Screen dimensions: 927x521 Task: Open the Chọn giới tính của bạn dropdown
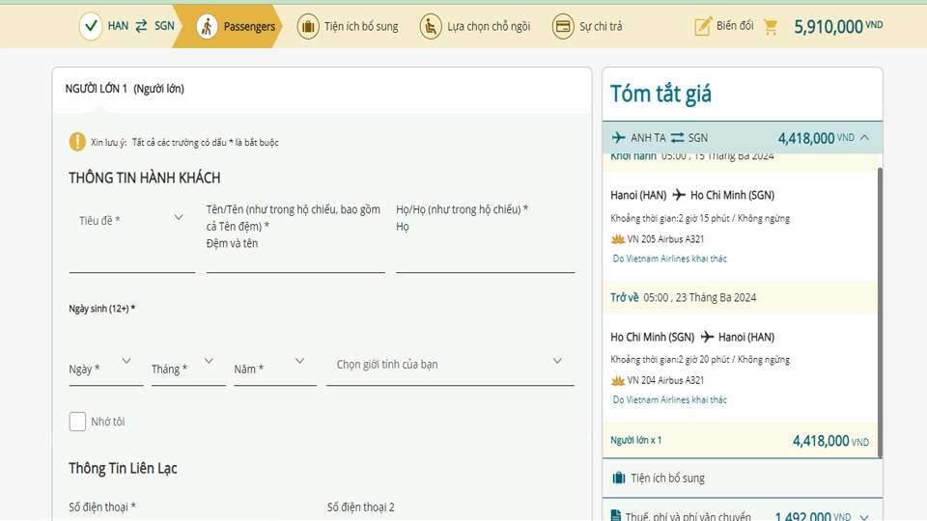coord(450,365)
